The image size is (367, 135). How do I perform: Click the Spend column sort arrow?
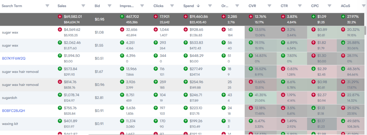coord(199,6)
